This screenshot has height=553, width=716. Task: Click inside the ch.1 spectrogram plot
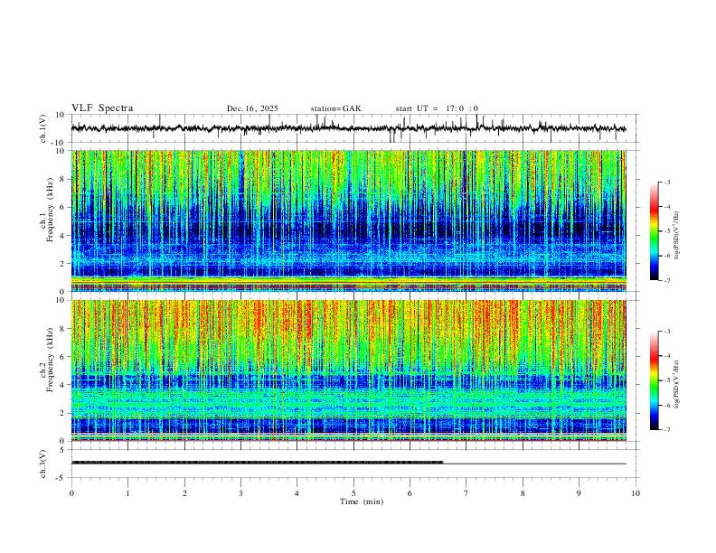pyautogui.click(x=349, y=220)
